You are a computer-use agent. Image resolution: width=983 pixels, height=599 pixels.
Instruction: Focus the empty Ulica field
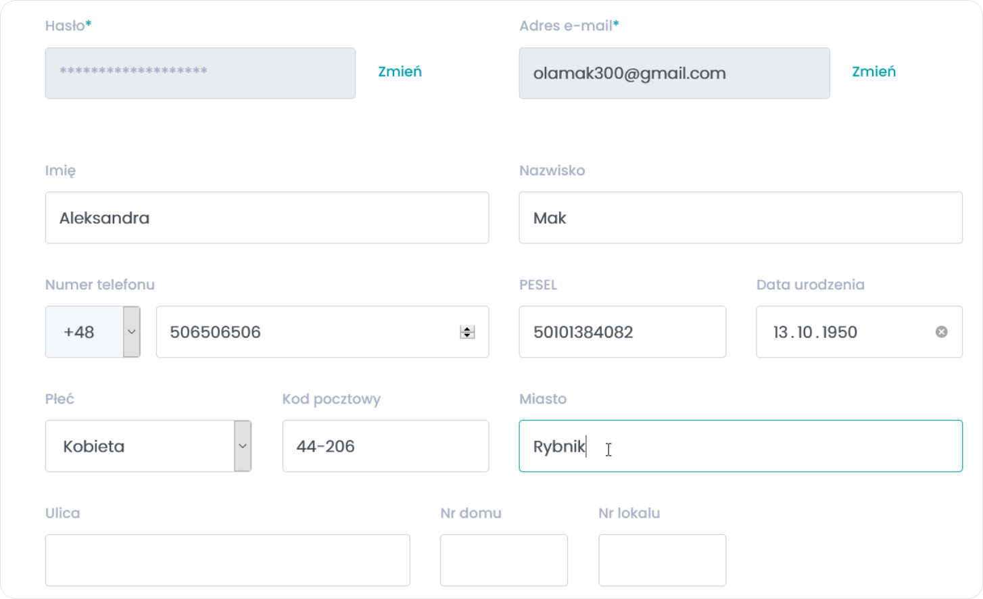[x=227, y=560]
